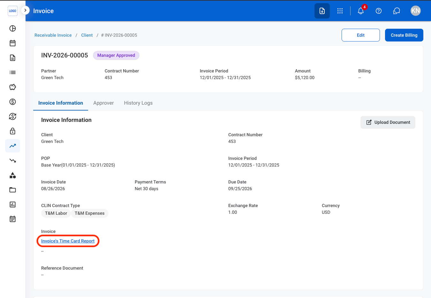Screen dimensions: 431x298
Task: Open the Receivable Invoice breadcrumb link
Action: pyautogui.click(x=53, y=35)
